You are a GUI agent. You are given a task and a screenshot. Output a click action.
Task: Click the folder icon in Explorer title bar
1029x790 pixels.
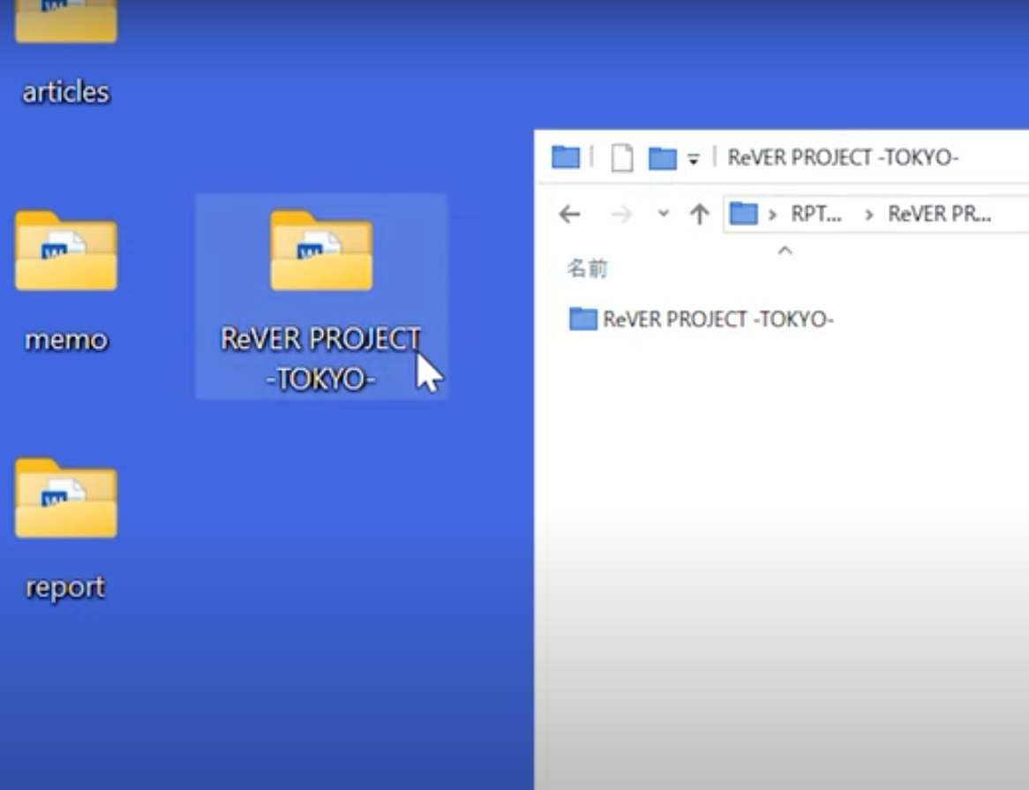coord(566,158)
